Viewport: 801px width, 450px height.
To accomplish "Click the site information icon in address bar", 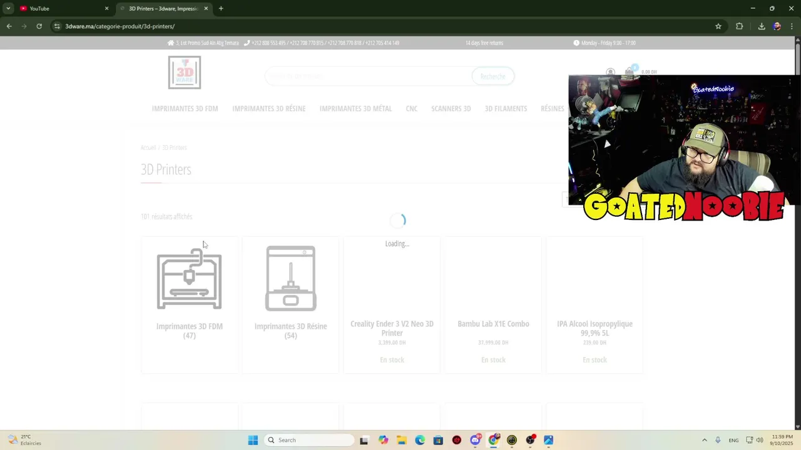I will tap(57, 26).
